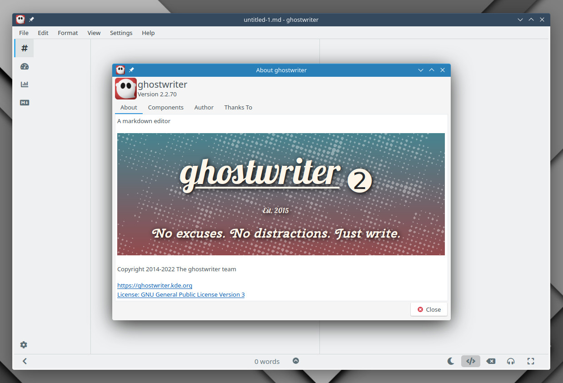Collapse the sidebar with the left chevron
The image size is (563, 383).
click(x=25, y=361)
